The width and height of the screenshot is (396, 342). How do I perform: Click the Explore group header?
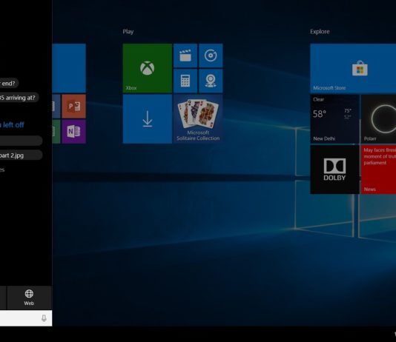click(x=320, y=32)
